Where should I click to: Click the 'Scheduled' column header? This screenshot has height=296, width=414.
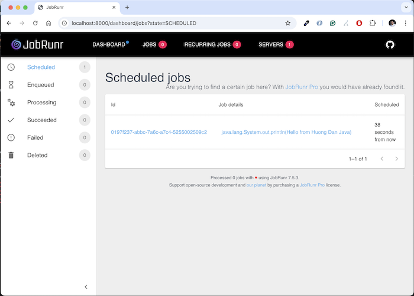[387, 105]
